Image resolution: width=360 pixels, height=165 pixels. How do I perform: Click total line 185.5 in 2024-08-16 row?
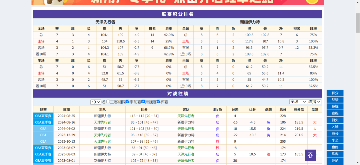[x=299, y=122]
